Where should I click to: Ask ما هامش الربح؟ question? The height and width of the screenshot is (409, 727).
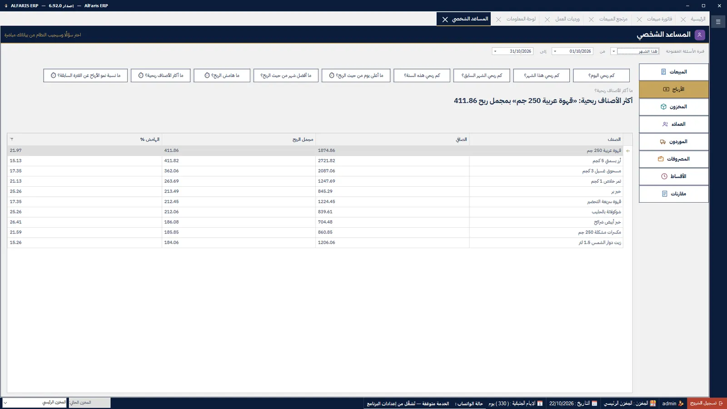[x=222, y=75]
